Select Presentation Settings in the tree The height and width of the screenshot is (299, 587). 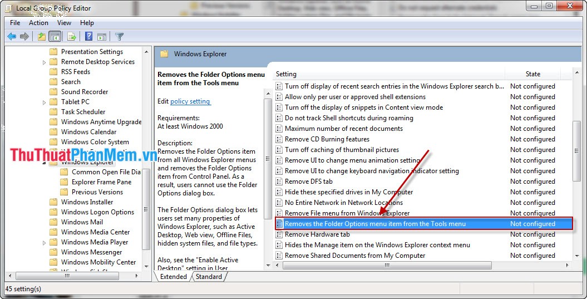click(x=92, y=52)
